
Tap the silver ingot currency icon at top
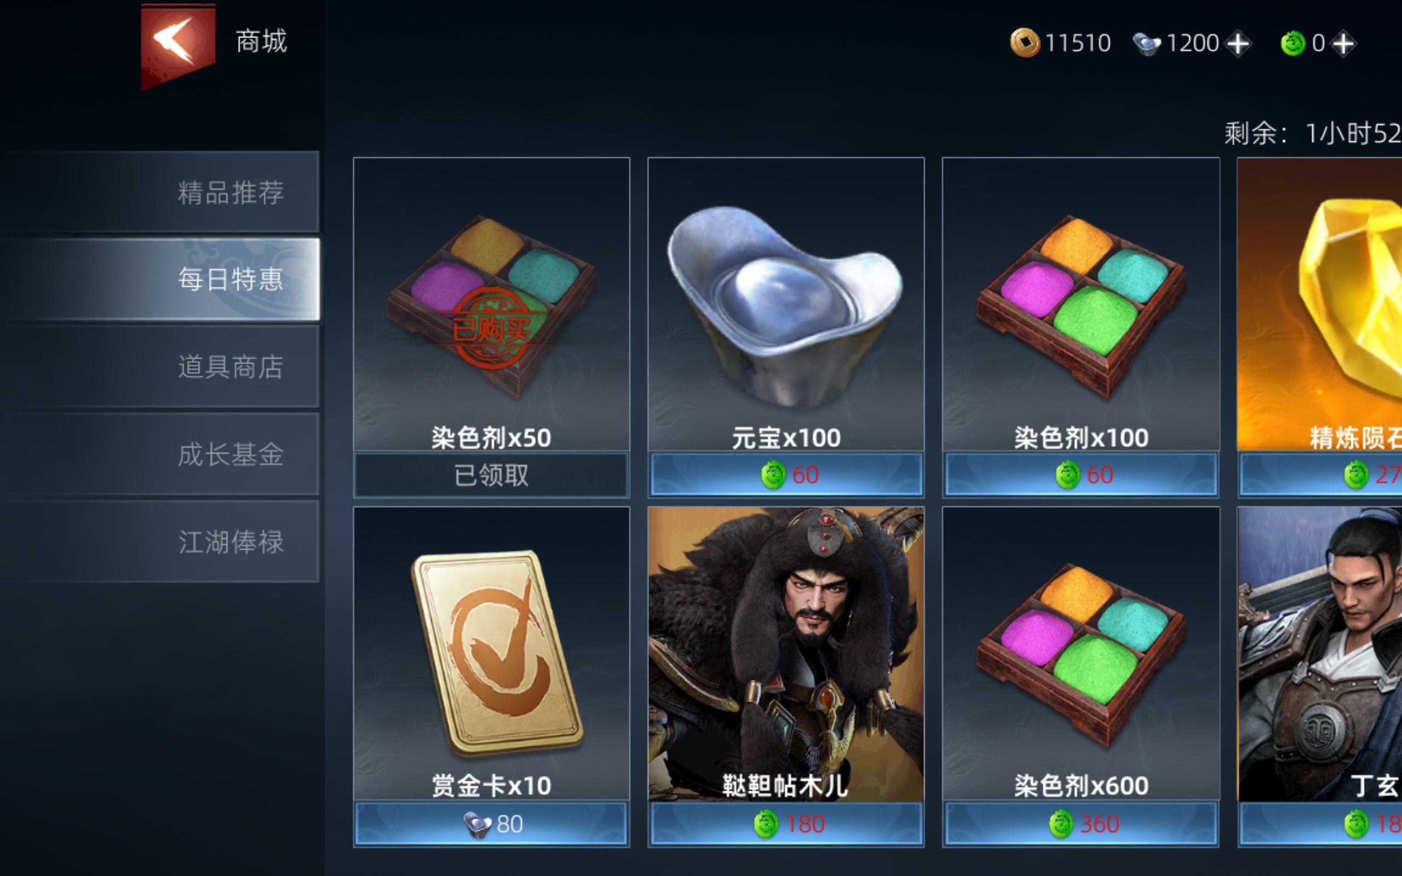tap(1146, 43)
